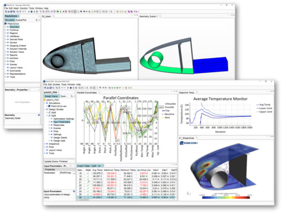This screenshot has width=282, height=213.
Task: Select Layout Views in PitotV3CCA tree
Action: click(x=16, y=68)
